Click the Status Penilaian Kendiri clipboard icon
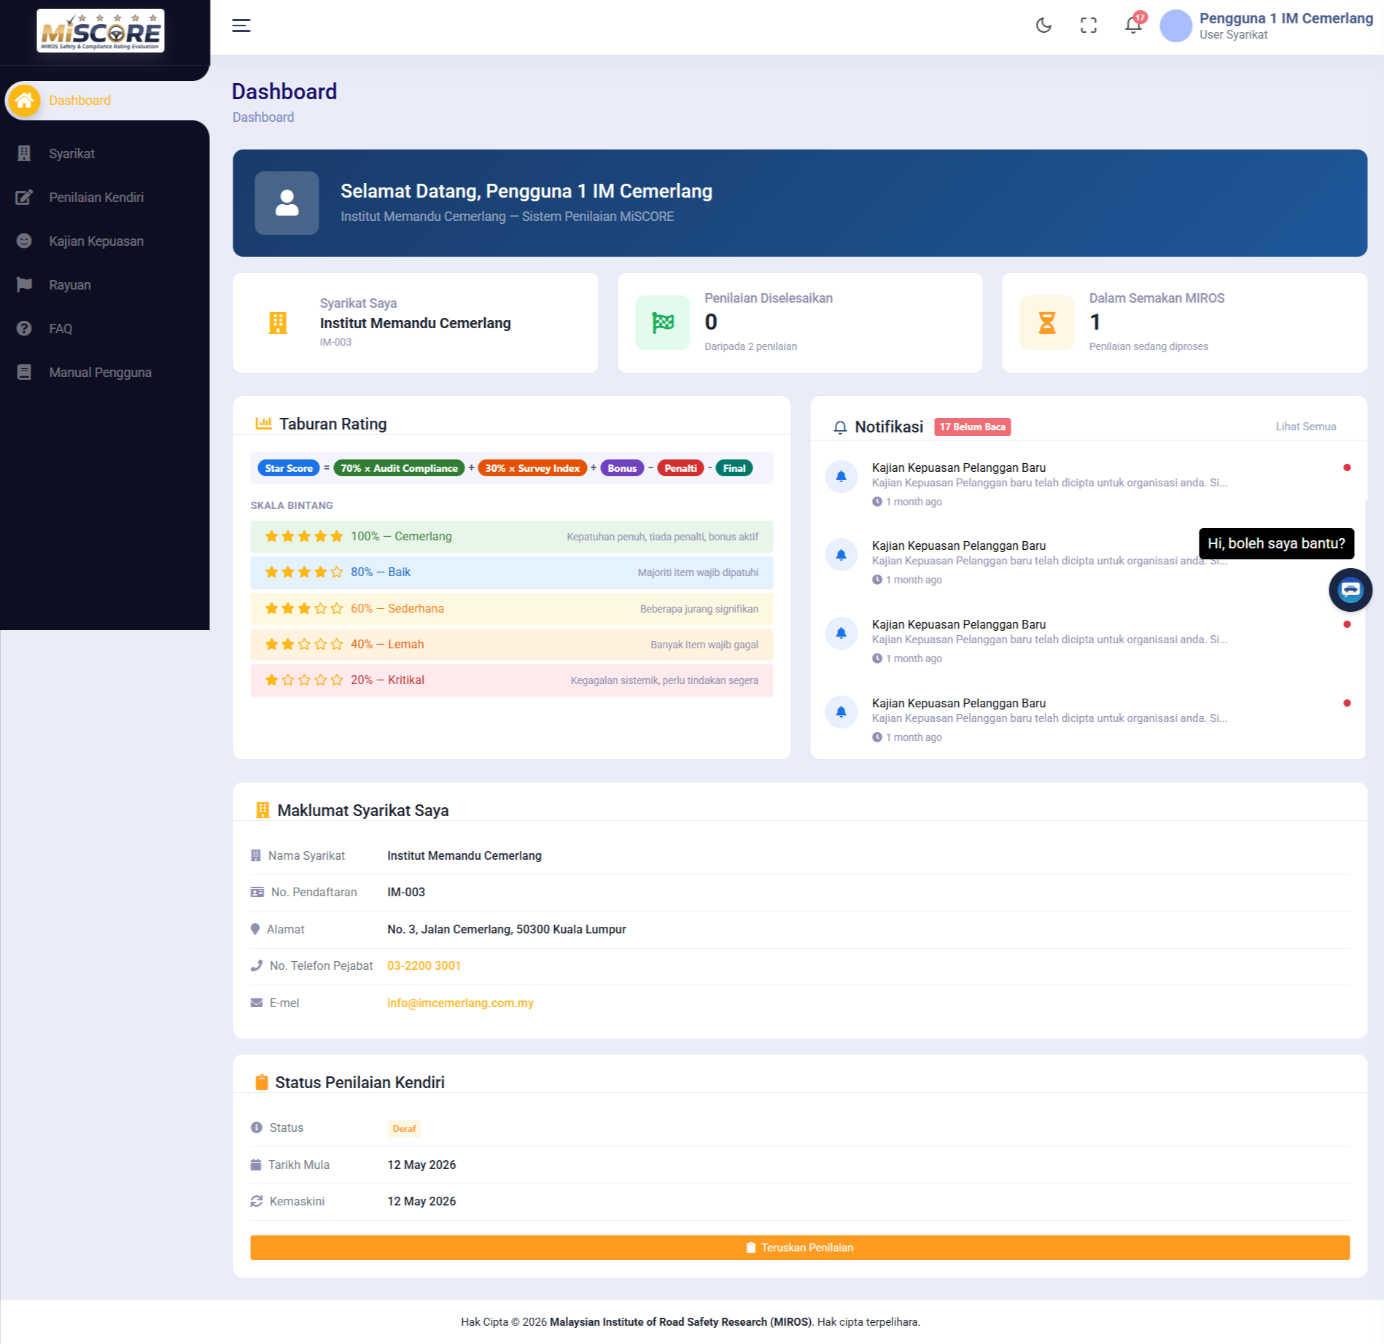The height and width of the screenshot is (1344, 1384). (262, 1082)
